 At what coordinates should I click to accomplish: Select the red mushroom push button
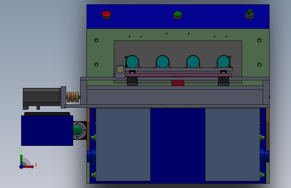pos(106,15)
